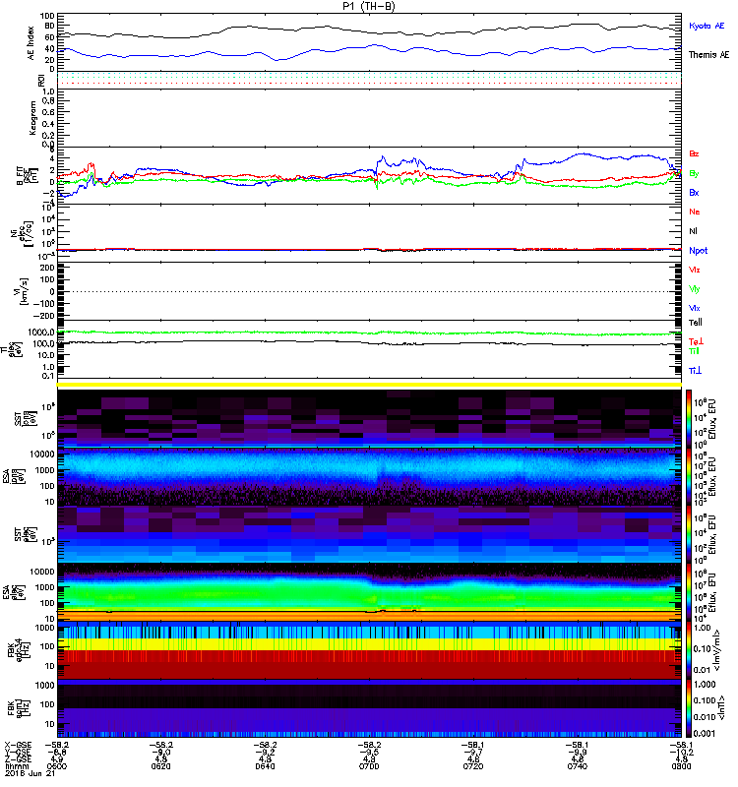Viewport: 738px width, 787px height.
Task: Click the SST ions Eflux color bar
Action: 689,419
